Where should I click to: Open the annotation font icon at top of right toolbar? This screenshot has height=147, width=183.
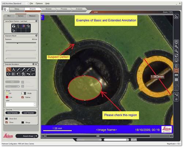click(176, 16)
